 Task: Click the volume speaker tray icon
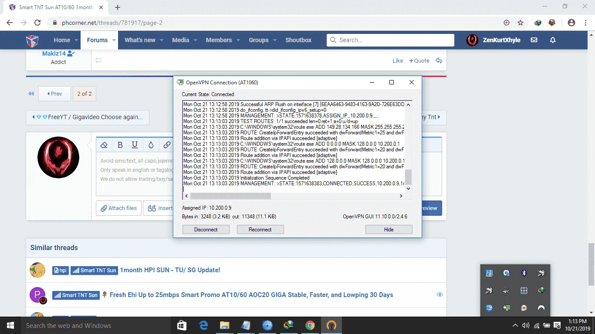click(526, 325)
